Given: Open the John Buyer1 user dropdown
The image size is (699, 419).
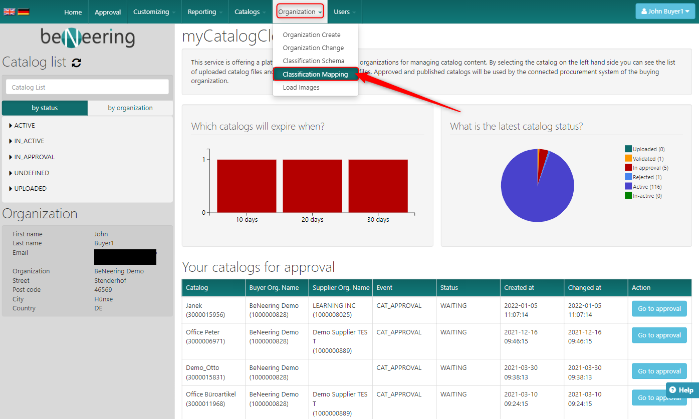Looking at the screenshot, I should [x=665, y=12].
